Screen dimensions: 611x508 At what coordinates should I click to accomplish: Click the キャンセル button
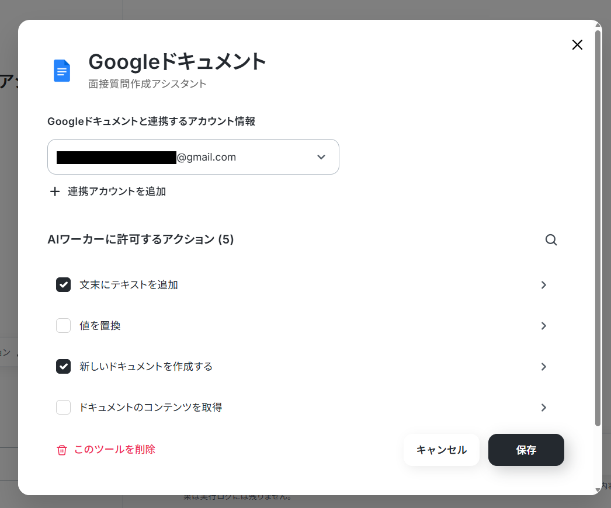[x=442, y=450]
